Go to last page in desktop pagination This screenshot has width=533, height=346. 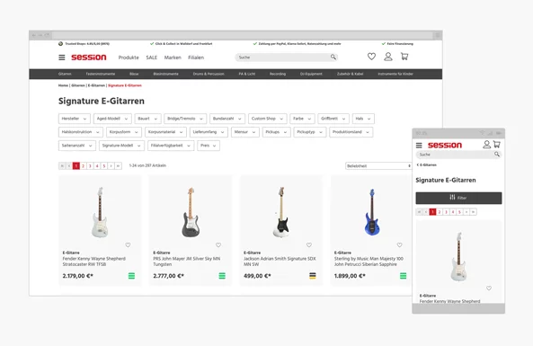119,166
